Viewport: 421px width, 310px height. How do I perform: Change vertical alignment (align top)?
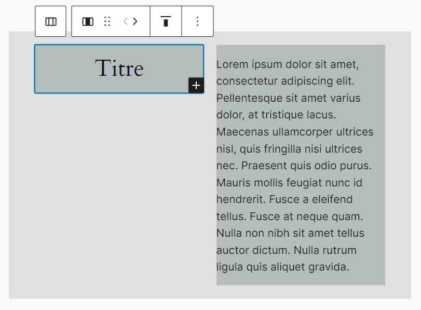coord(166,21)
